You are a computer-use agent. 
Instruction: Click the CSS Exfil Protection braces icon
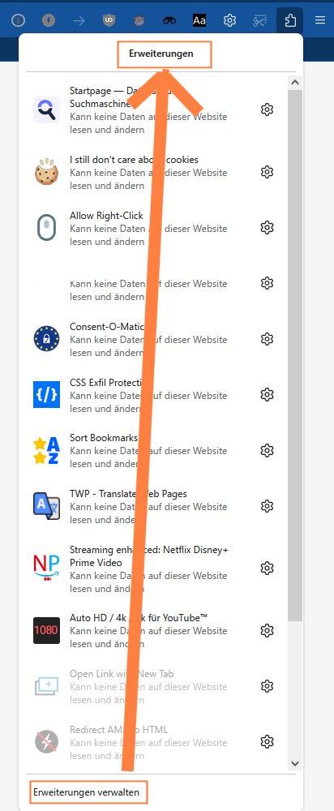[x=46, y=395]
